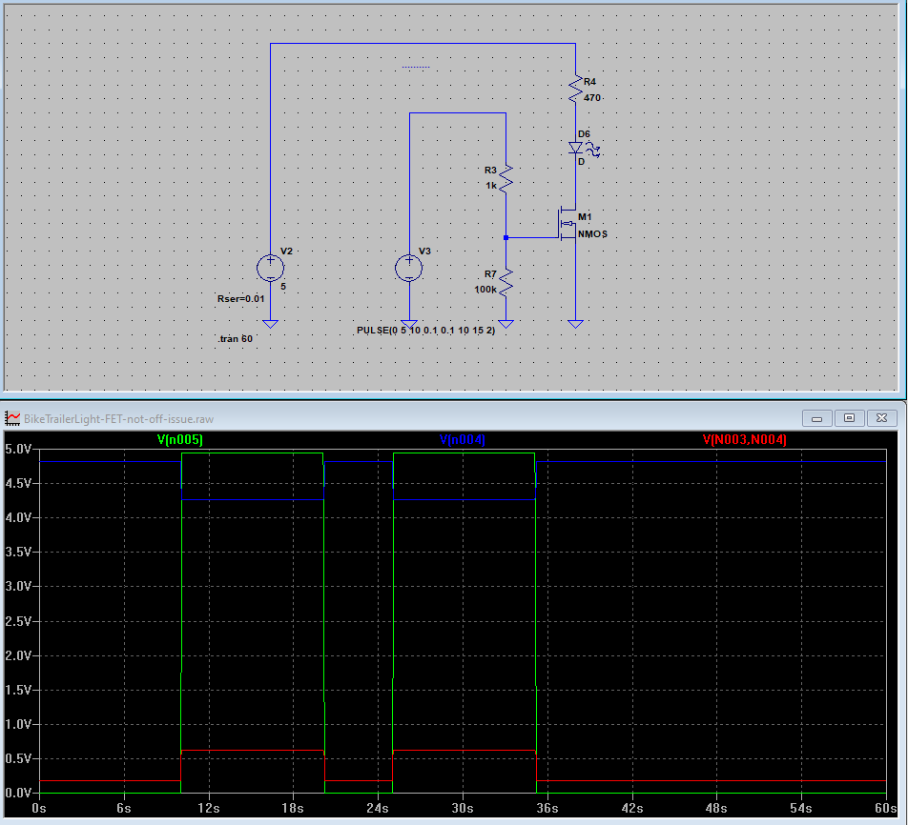Click the gate junction node dot
908x825 pixels.
pos(506,238)
